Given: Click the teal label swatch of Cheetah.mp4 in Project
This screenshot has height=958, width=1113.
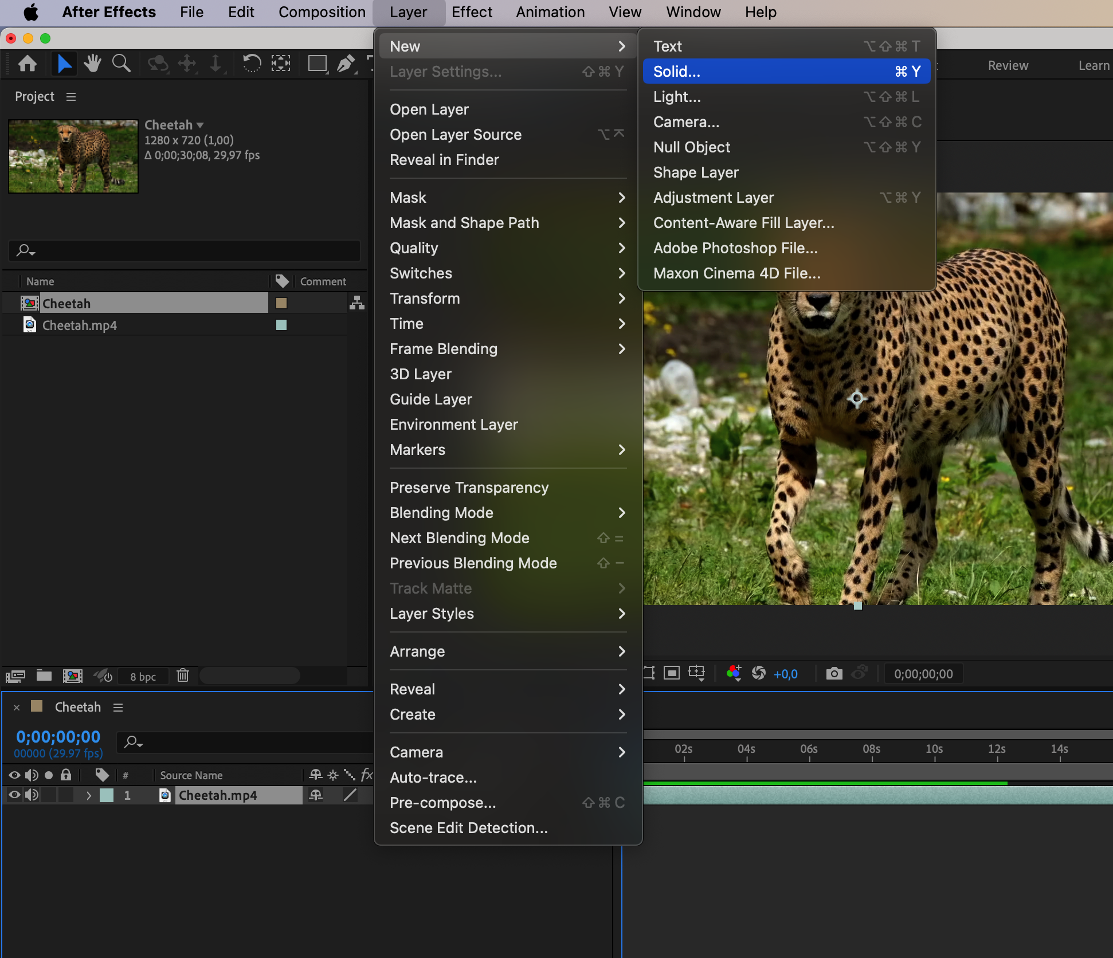Looking at the screenshot, I should click(281, 325).
